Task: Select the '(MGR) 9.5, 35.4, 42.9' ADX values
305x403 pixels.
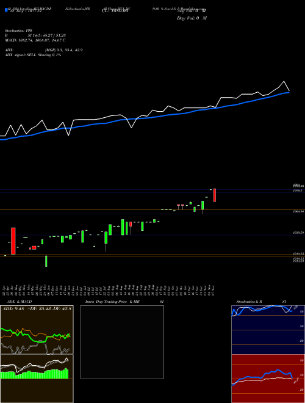Action: click(x=63, y=50)
